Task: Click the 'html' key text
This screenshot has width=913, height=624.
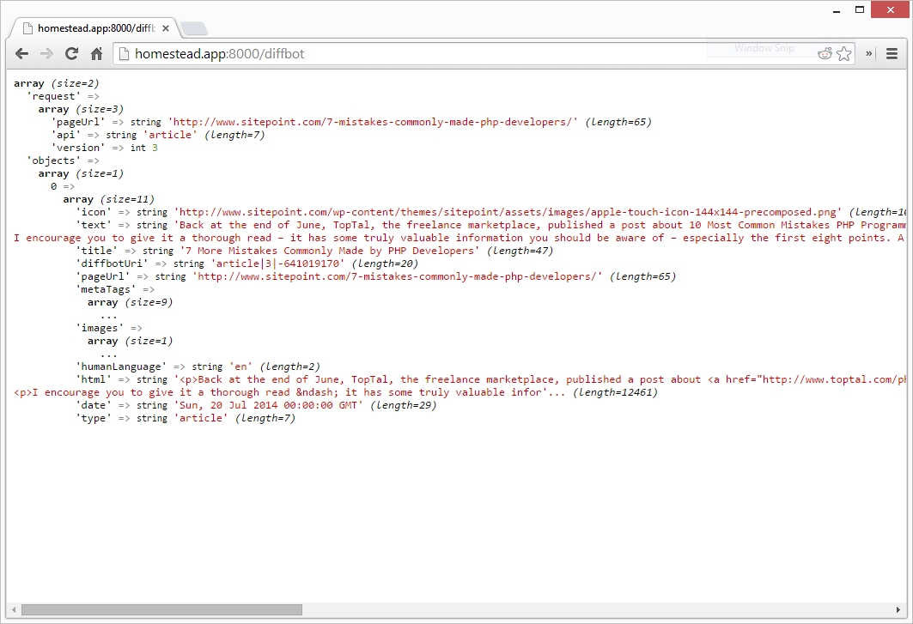Action: (x=93, y=379)
